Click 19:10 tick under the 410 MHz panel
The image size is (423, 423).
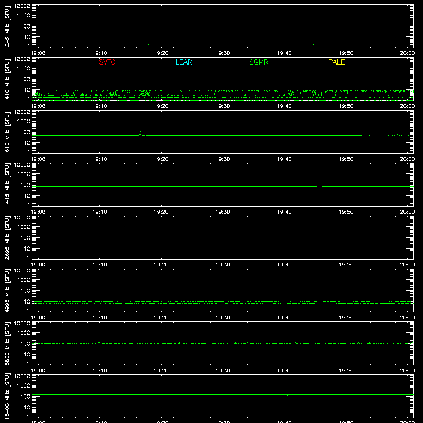click(x=99, y=106)
